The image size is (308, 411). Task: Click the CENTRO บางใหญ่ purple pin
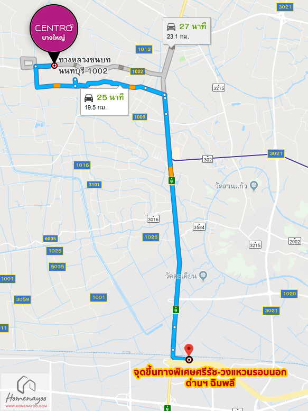click(x=54, y=29)
